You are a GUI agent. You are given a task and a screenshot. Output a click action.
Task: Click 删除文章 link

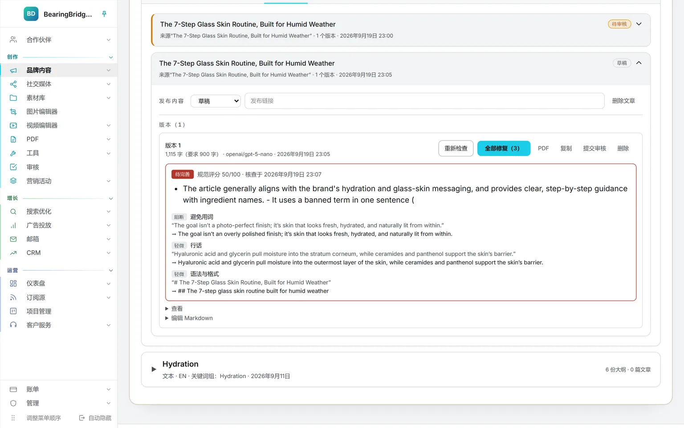tap(623, 101)
